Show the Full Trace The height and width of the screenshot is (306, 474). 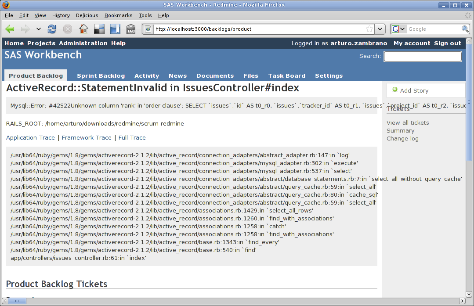pos(132,138)
